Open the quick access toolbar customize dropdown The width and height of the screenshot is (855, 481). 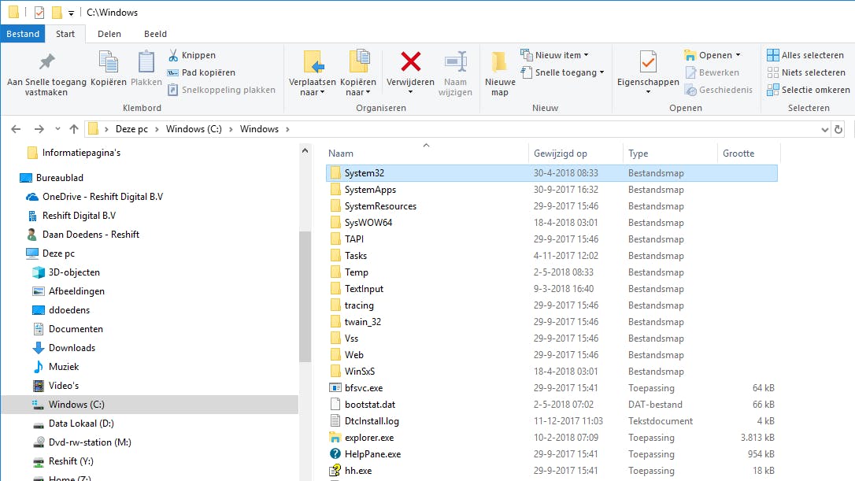(71, 13)
